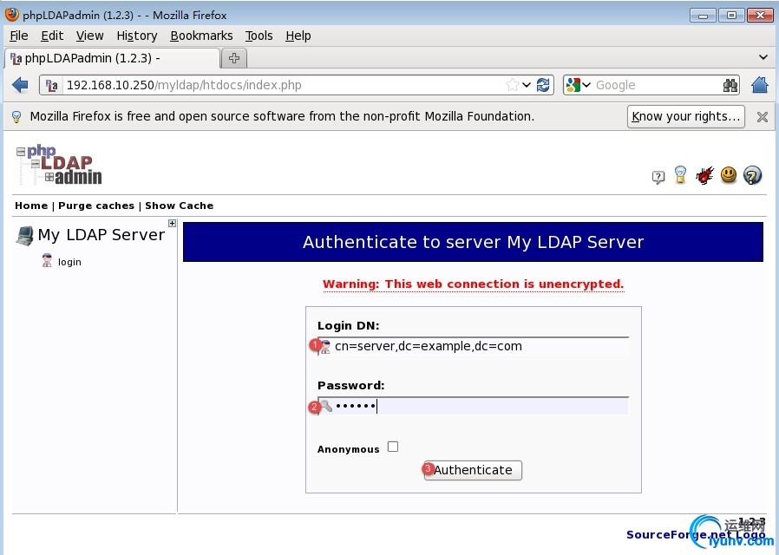Screen dimensions: 779x555
Task: Open the Help menu
Action: point(298,36)
